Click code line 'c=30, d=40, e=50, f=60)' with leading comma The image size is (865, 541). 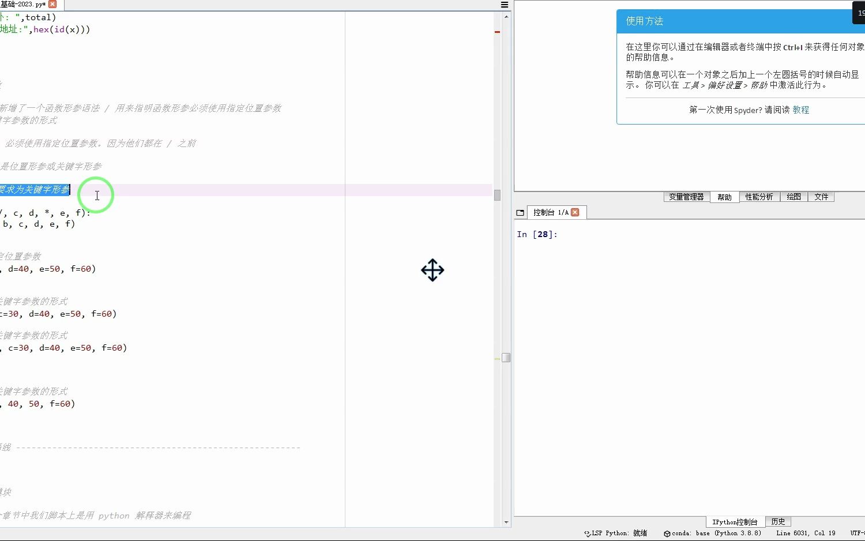63,348
